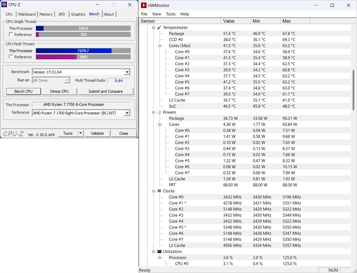Viewport: 357px width, 273px height.
Task: Enable the Single Thread Reference checkbox
Action: click(11, 34)
